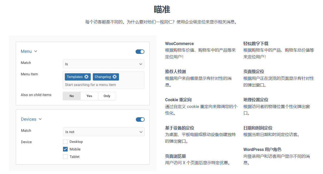Check the Desktop device checkbox
Viewport: 323px width, 174px height.
tap(65, 142)
